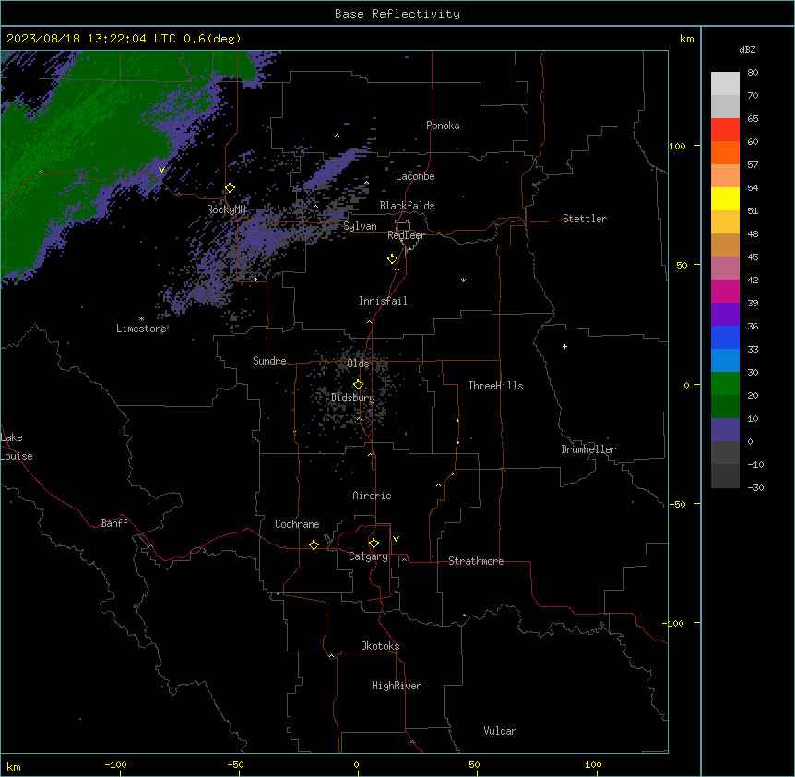795x777 pixels.
Task: Select the violet 36-39 dBZ legend swatch
Action: point(725,315)
